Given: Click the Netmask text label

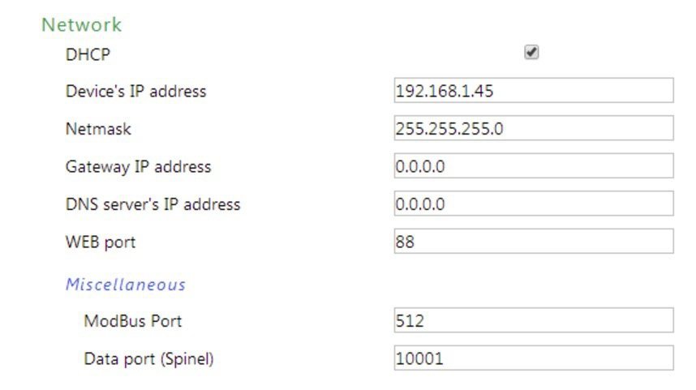Looking at the screenshot, I should point(98,129).
